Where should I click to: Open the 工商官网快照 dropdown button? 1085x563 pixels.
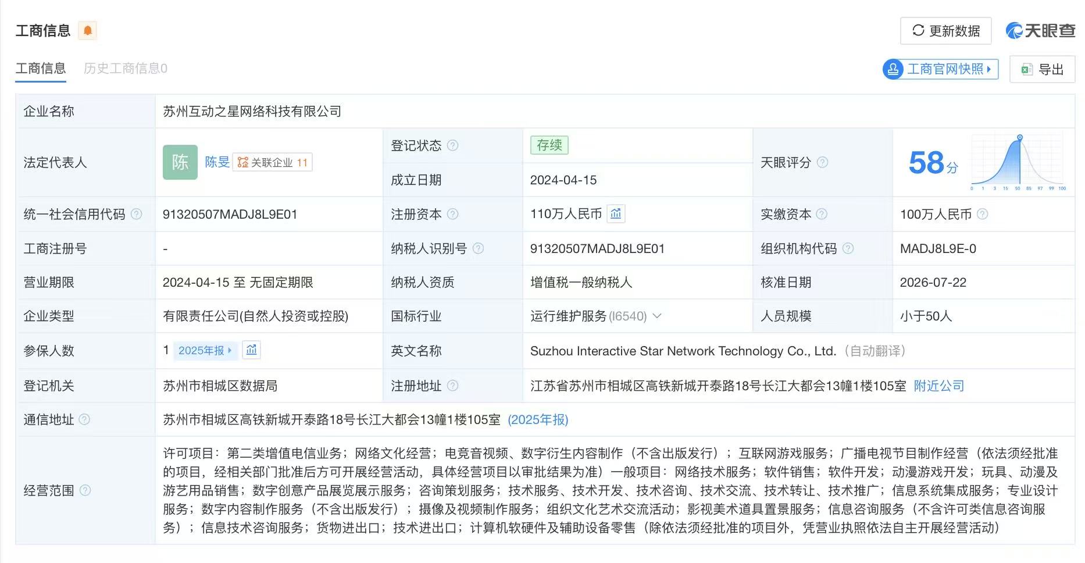pos(940,69)
